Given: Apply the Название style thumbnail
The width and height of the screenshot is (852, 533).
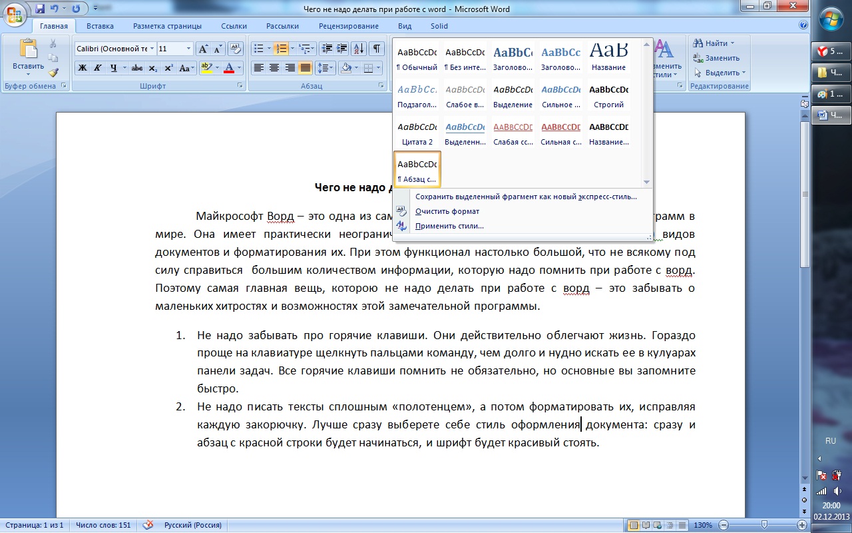Looking at the screenshot, I should (609, 58).
